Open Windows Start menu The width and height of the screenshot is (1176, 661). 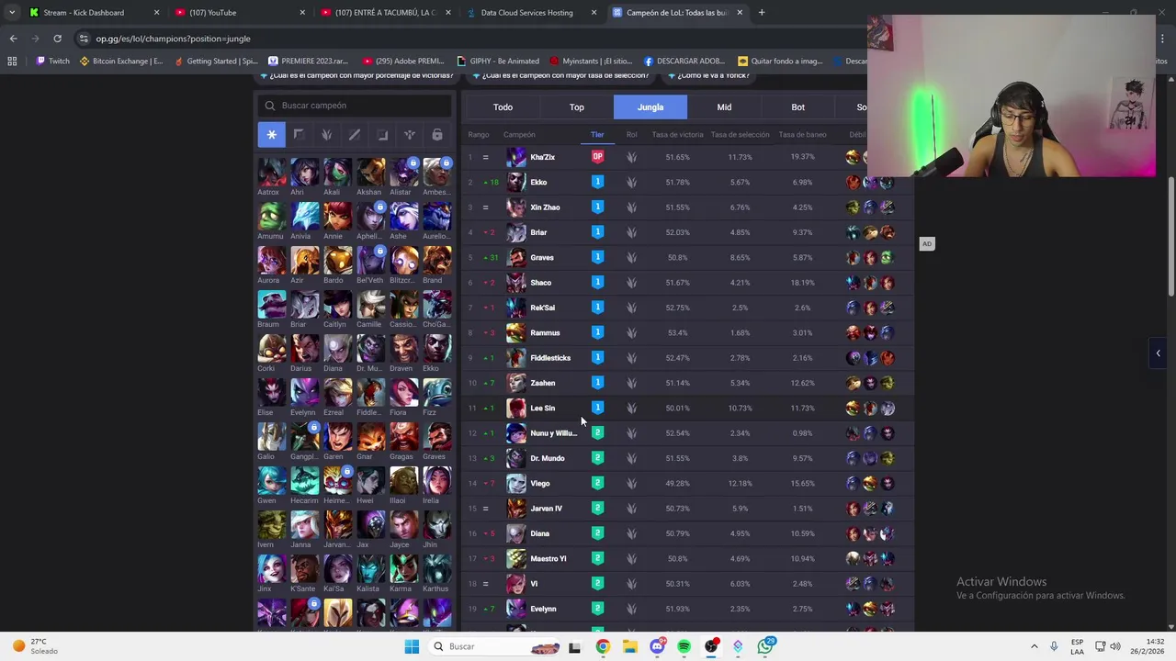(412, 646)
